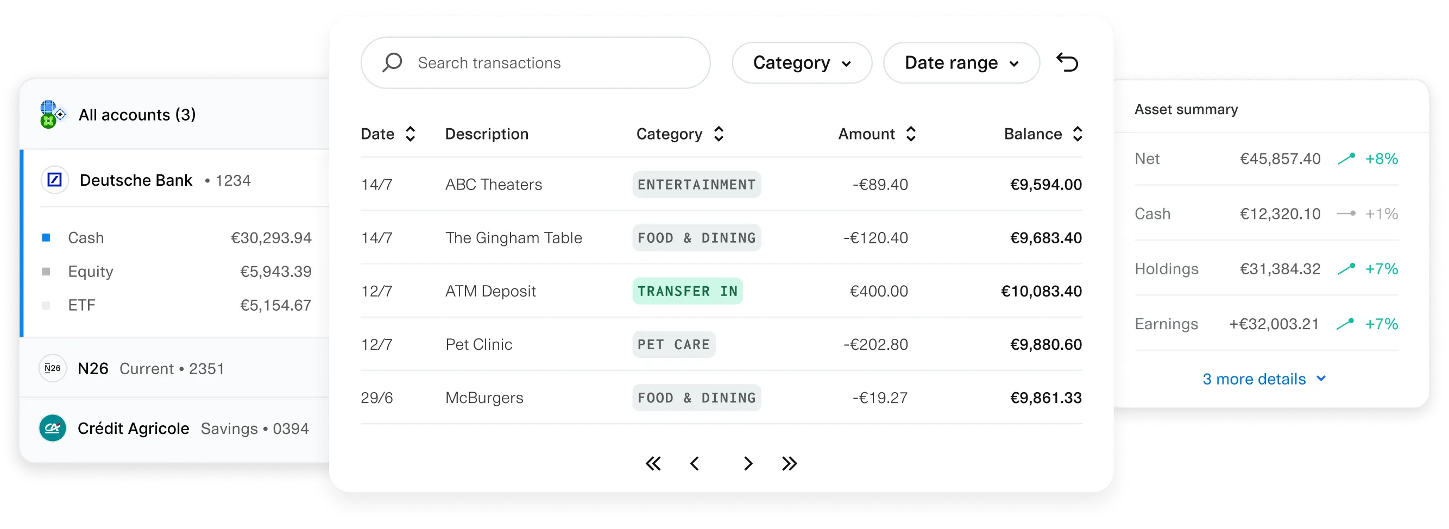The height and width of the screenshot is (529, 1449).
Task: Go to next page of transactions
Action: (748, 463)
